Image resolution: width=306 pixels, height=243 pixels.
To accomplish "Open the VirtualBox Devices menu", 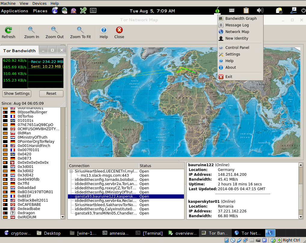I will click(39, 4).
